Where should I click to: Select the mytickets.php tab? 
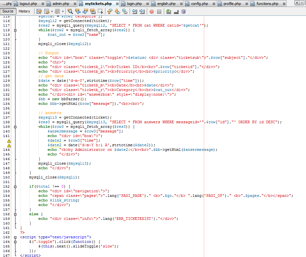[x=98, y=4]
